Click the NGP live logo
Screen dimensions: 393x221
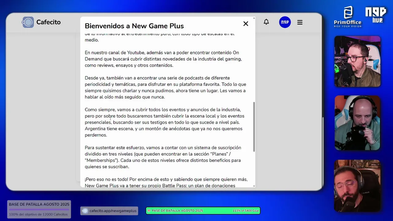(x=375, y=15)
